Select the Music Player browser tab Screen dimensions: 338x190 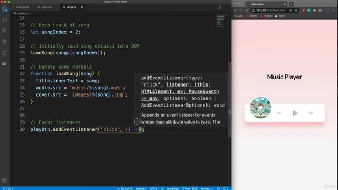click(266, 4)
